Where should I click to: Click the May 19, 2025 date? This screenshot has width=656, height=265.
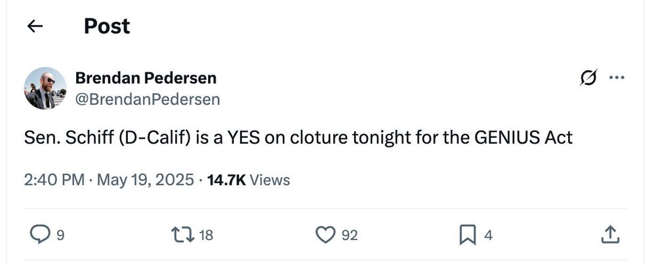click(x=146, y=180)
